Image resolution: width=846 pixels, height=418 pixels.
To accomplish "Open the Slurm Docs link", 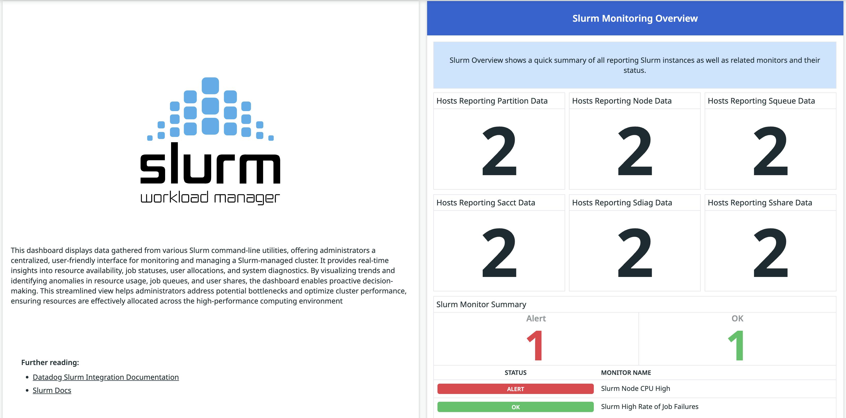I will coord(52,390).
